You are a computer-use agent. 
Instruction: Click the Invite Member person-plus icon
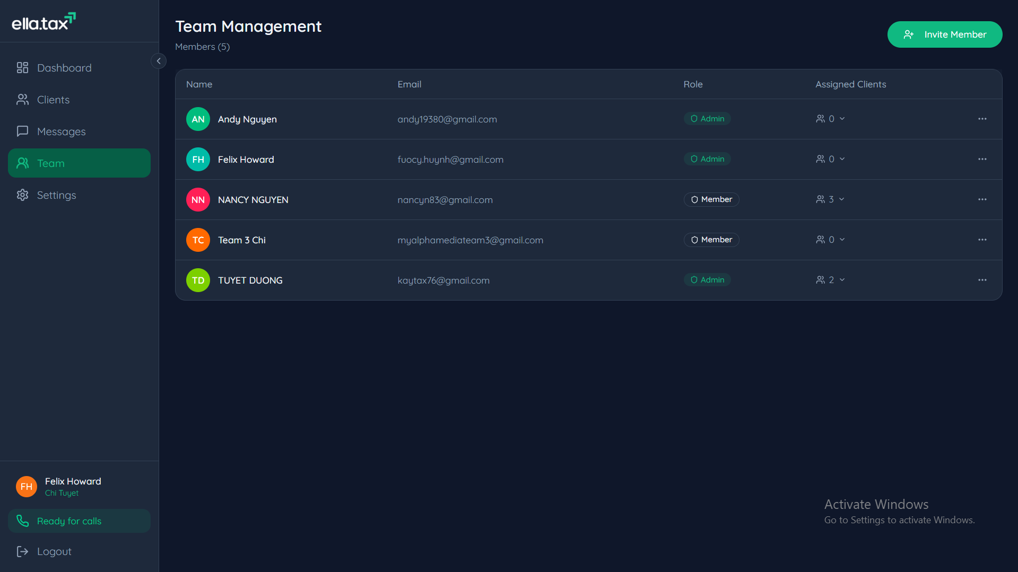[x=909, y=34]
